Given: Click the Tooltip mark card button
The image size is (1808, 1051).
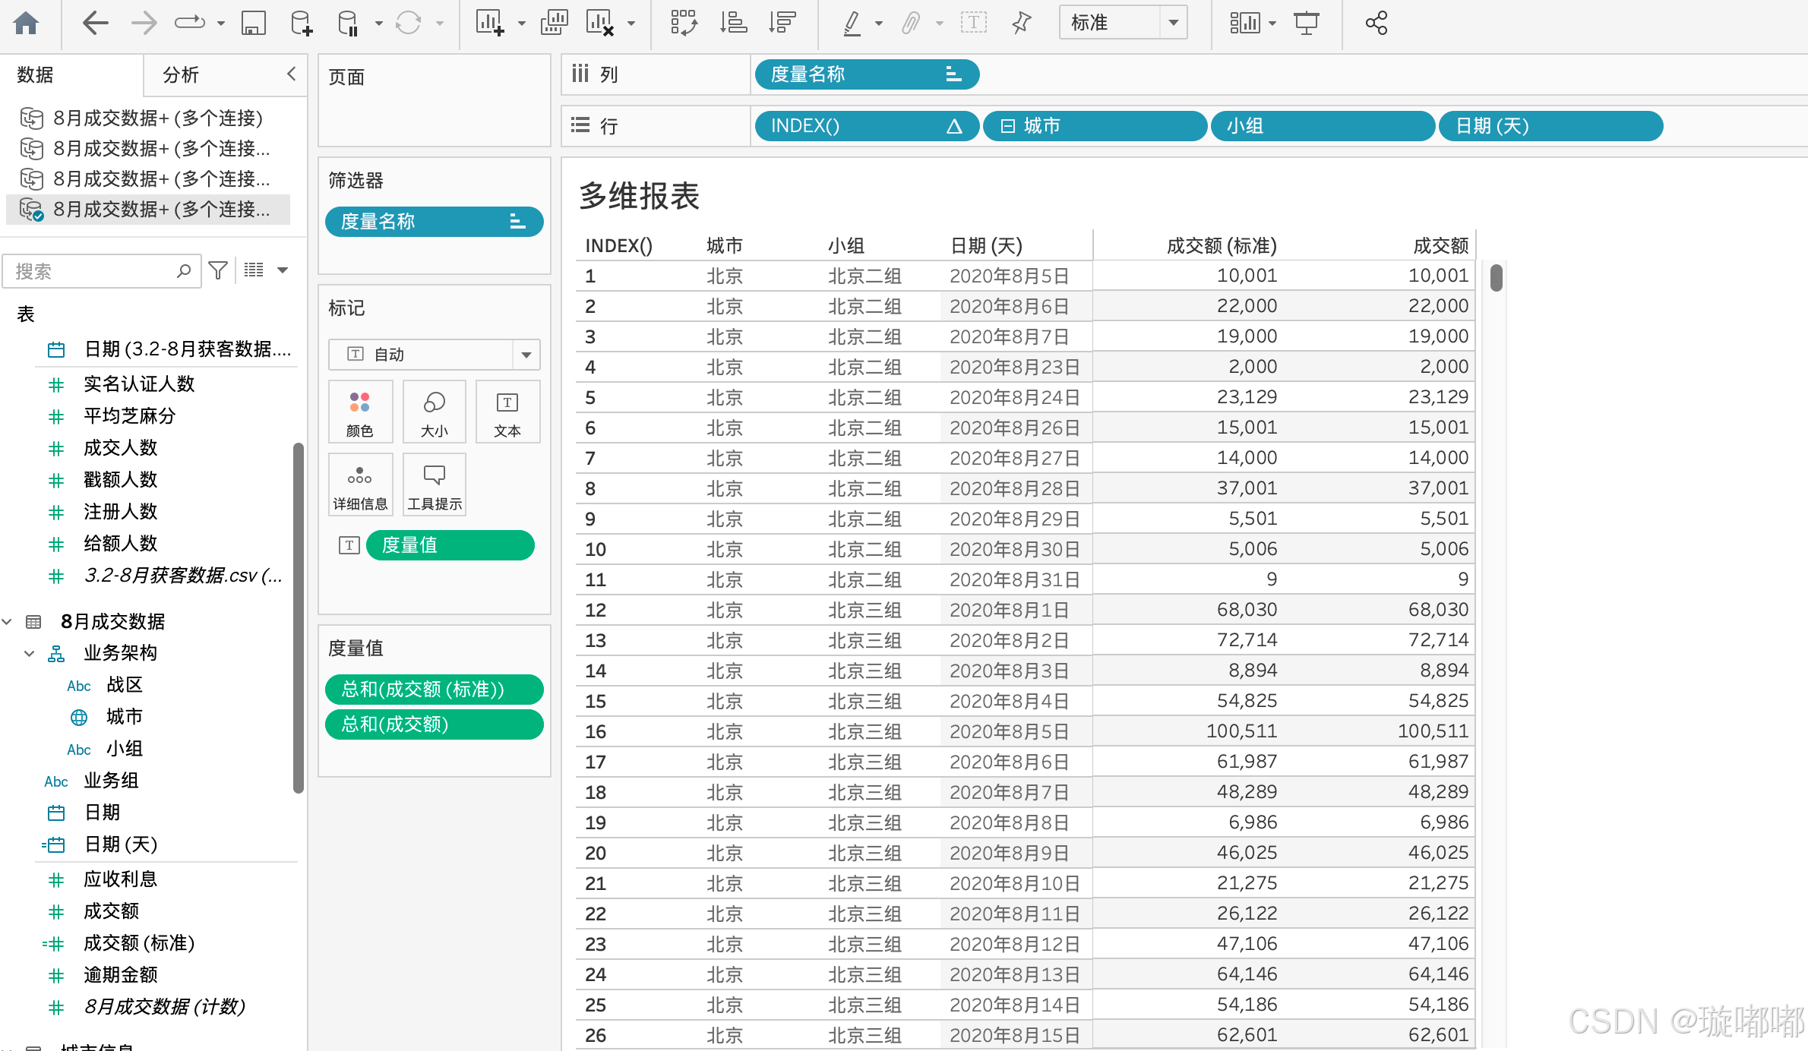Looking at the screenshot, I should click(434, 485).
